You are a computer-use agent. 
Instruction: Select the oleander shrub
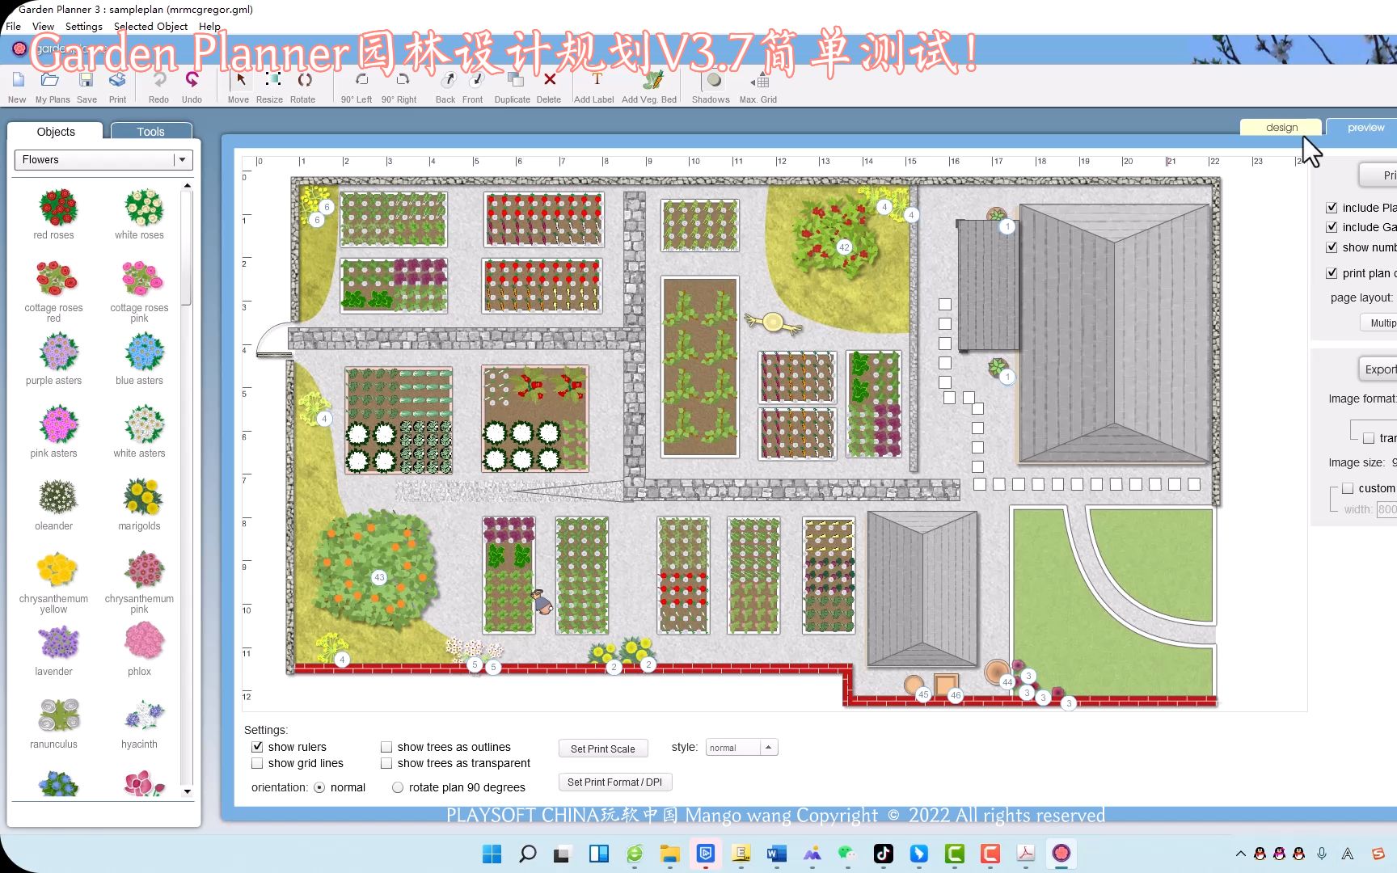(x=57, y=497)
